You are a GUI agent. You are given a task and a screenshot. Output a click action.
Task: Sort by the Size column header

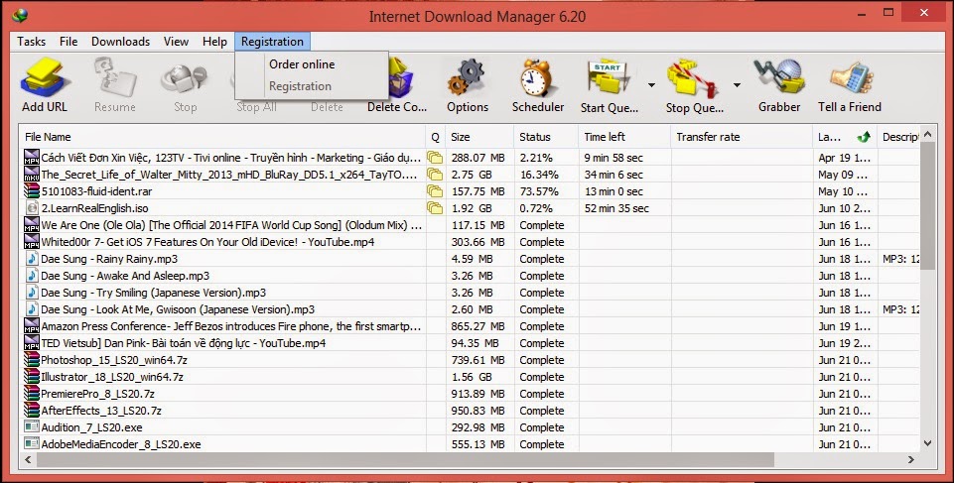[479, 137]
